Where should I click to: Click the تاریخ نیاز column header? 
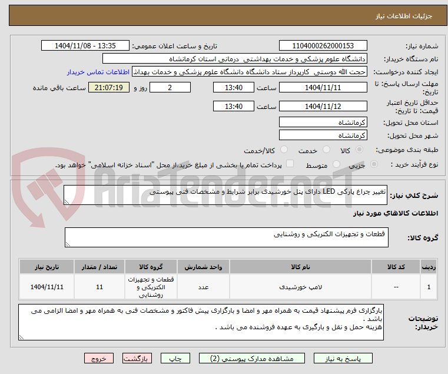click(x=47, y=267)
